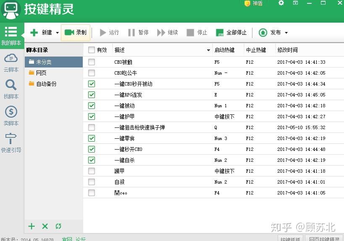This screenshot has height=241, width=344.
Task: Open the 快速引导 quick guide section
Action: pos(11,143)
